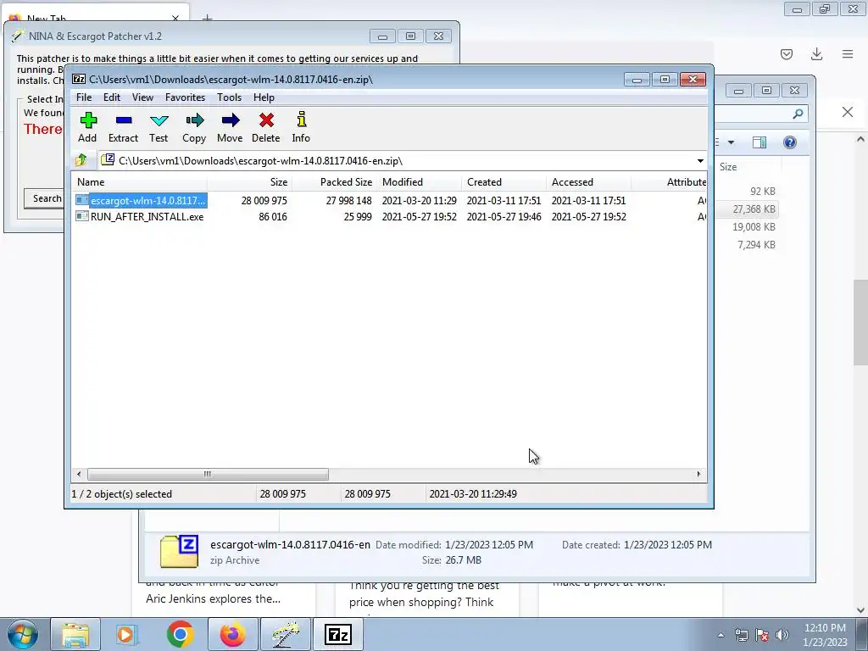Viewport: 868px width, 651px height.
Task: Sort by Packed Size column header
Action: (334, 182)
